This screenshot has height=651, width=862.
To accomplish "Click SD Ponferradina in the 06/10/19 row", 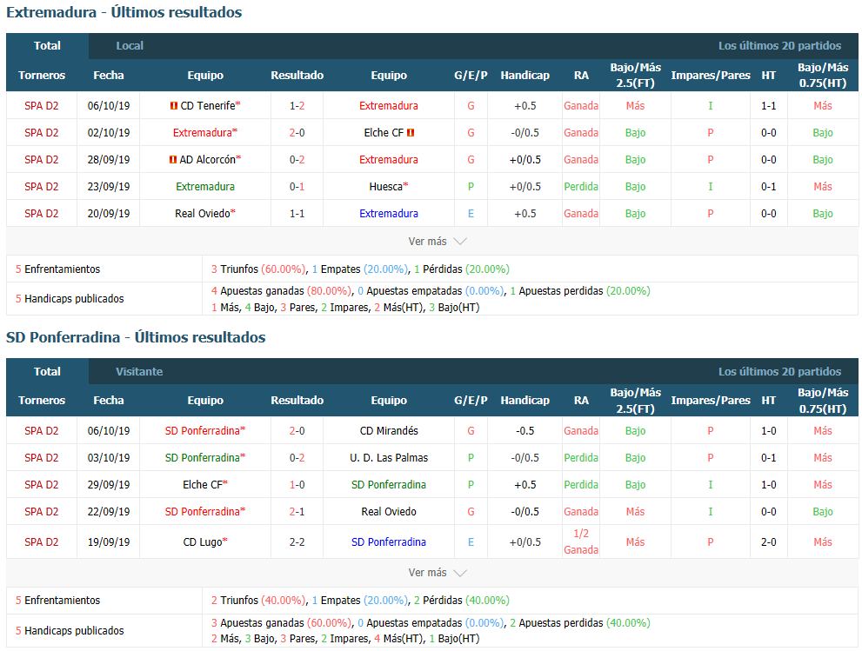I will click(203, 431).
